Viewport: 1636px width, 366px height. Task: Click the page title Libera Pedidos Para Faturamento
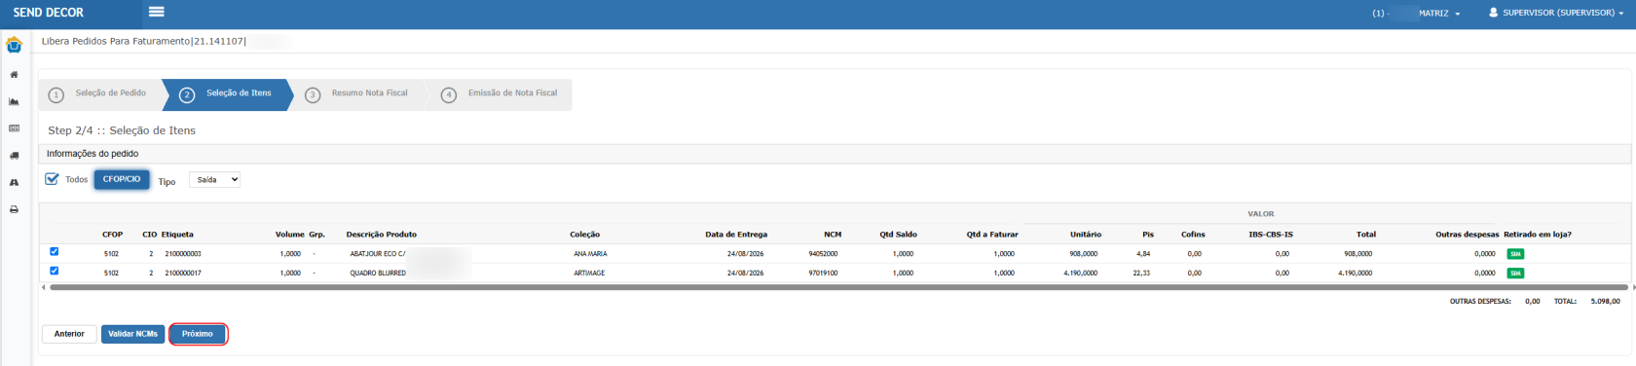116,42
